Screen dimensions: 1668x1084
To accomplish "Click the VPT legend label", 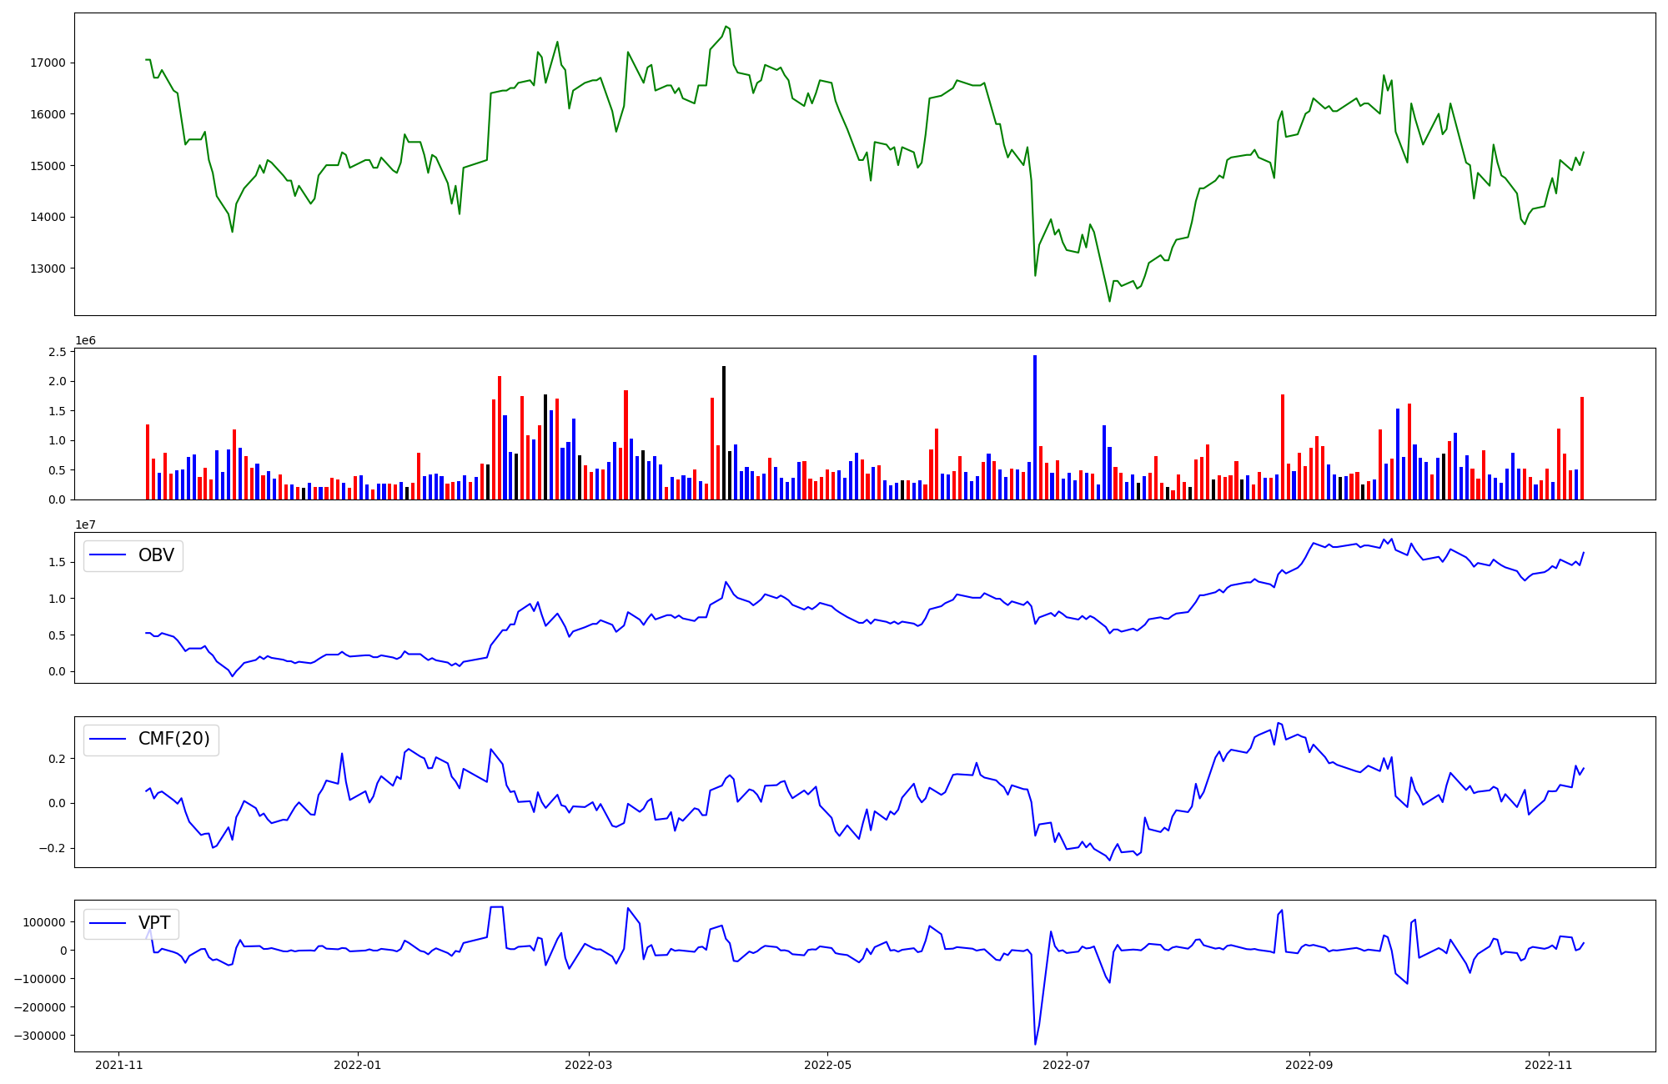I will tap(154, 923).
